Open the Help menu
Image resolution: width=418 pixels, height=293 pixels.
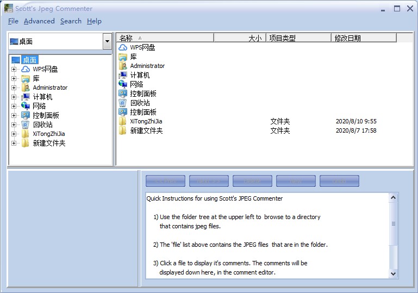(94, 21)
